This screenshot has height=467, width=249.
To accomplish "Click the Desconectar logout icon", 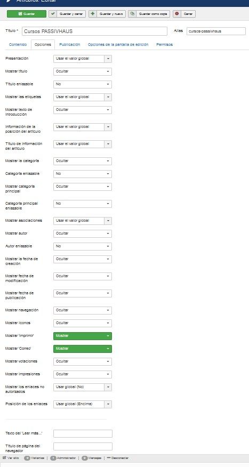I will [109, 458].
